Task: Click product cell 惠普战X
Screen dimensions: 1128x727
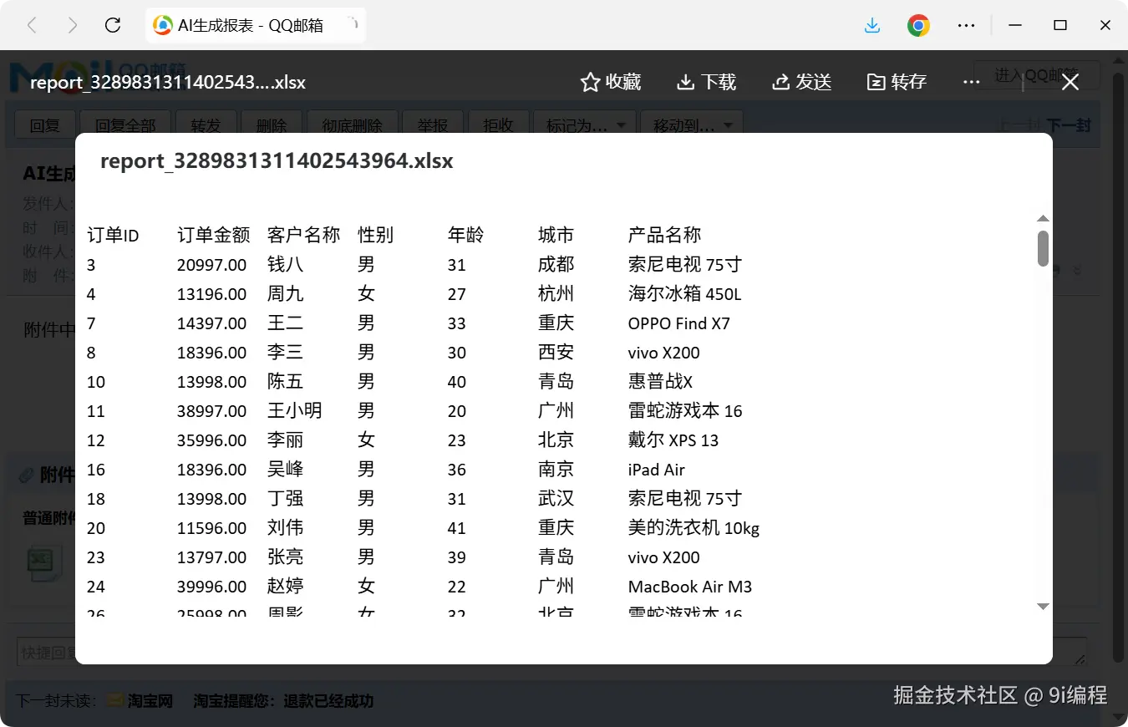Action: coord(660,382)
